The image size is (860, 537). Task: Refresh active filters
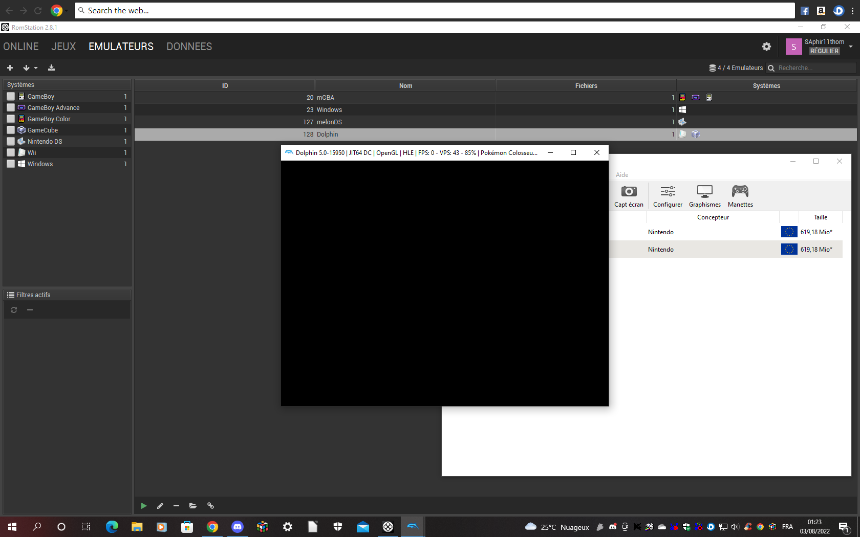pos(14,310)
